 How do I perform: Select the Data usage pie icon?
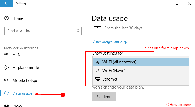6,93
